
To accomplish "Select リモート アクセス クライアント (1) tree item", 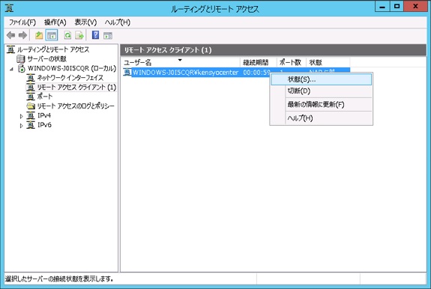I will click(76, 87).
